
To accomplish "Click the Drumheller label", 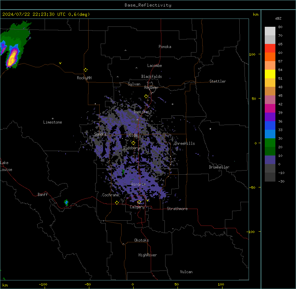I will 219,167.
